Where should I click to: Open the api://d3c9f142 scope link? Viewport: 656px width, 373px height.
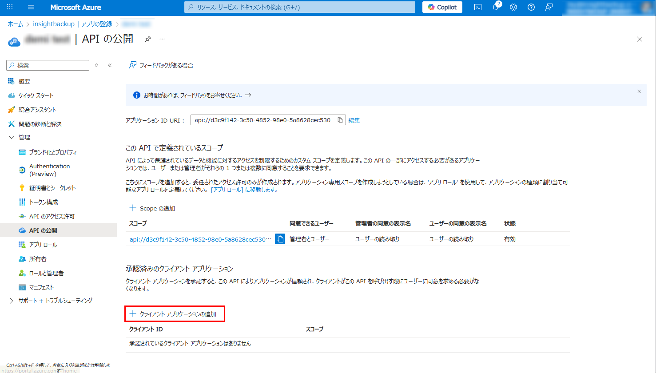200,239
